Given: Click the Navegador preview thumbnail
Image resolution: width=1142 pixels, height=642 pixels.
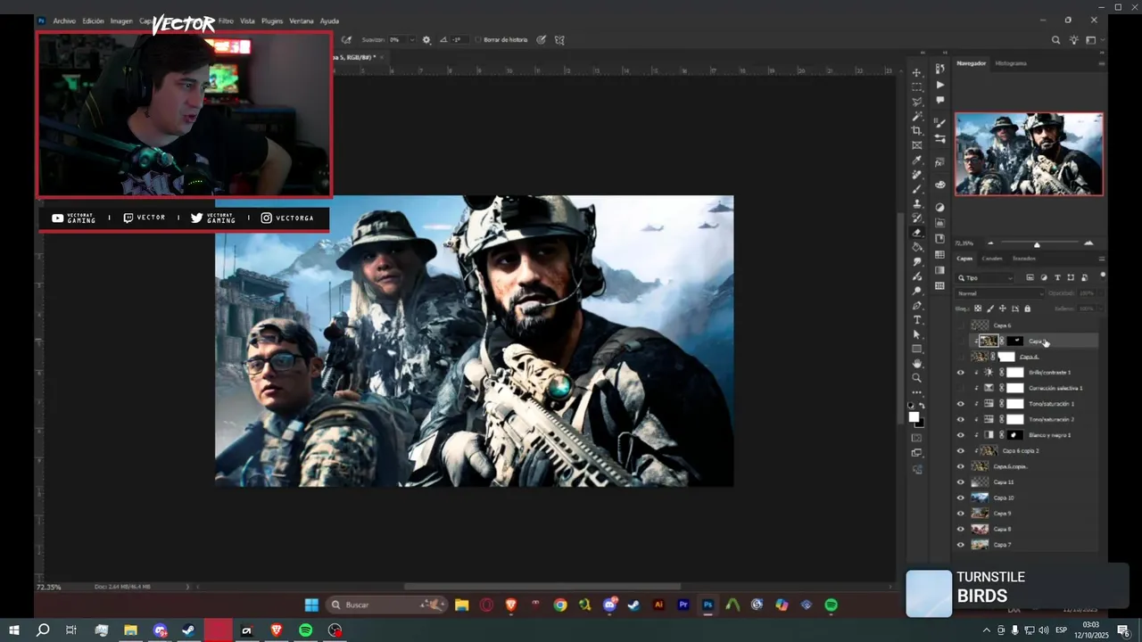Looking at the screenshot, I should (x=1030, y=153).
